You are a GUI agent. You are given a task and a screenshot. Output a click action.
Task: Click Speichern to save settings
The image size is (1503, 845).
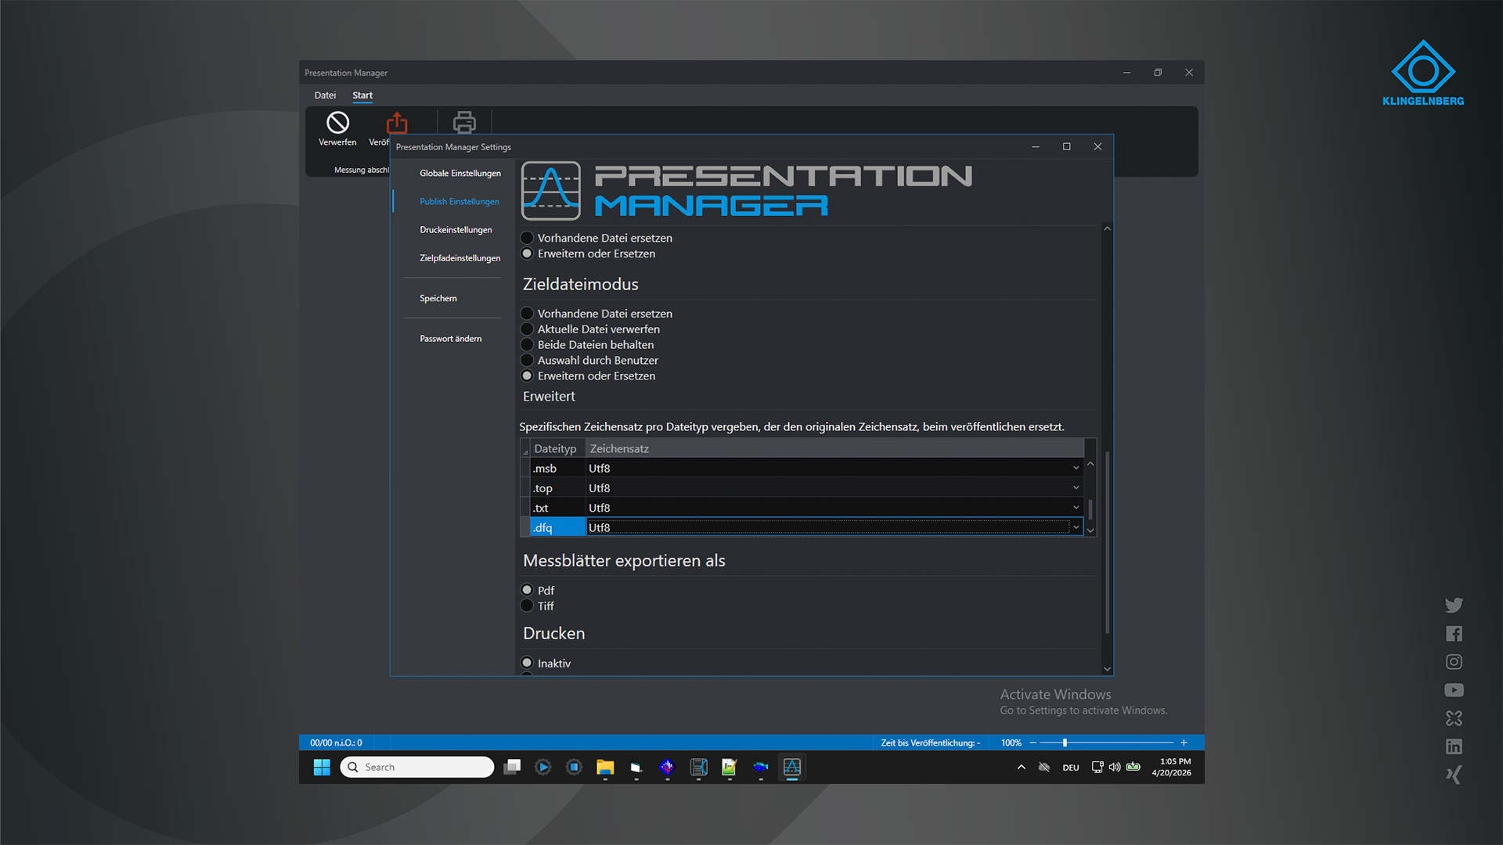pyautogui.click(x=438, y=298)
